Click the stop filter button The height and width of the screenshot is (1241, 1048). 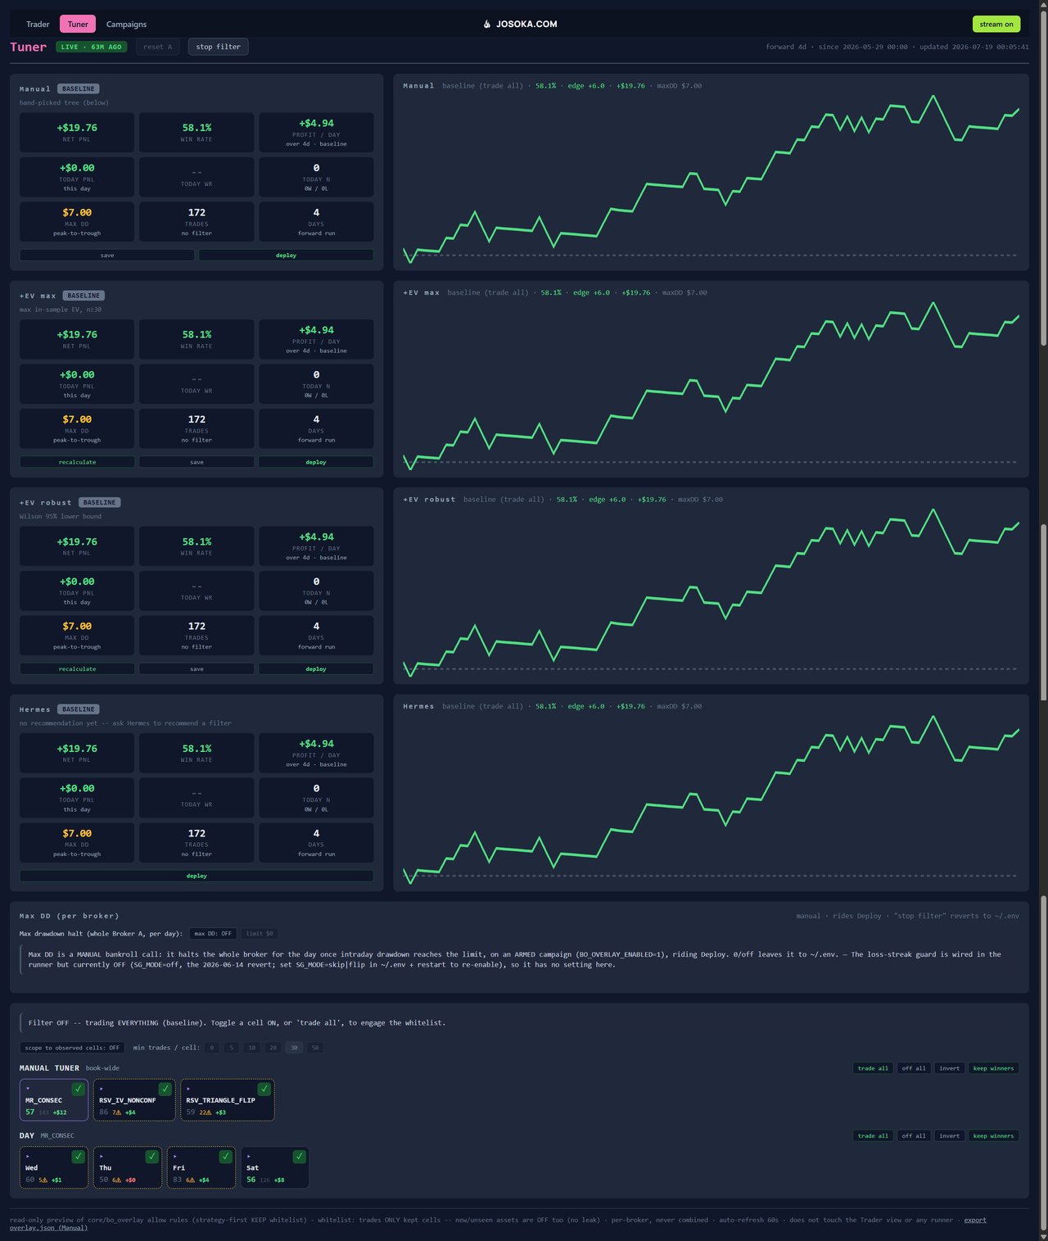(x=218, y=47)
